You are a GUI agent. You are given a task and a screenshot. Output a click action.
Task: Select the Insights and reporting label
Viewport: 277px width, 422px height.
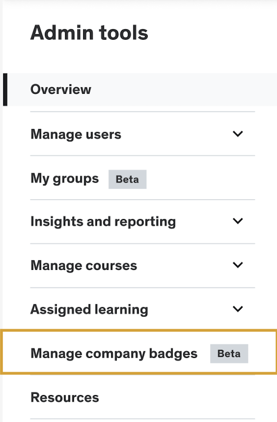point(103,221)
